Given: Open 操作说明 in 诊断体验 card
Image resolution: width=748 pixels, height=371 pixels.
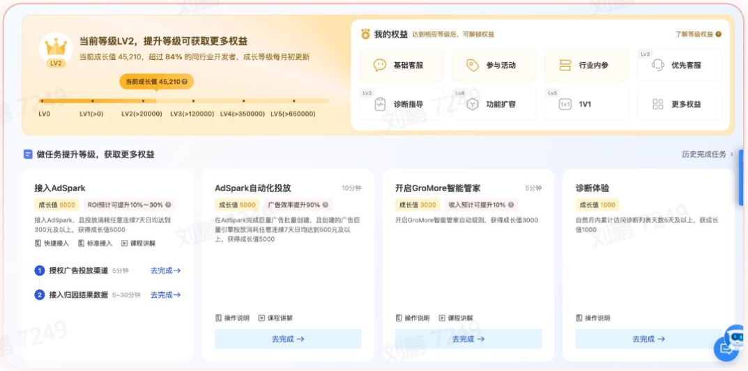Looking at the screenshot, I should tap(593, 318).
